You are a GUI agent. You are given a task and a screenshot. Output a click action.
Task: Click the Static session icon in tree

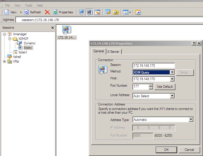[x=20, y=48]
